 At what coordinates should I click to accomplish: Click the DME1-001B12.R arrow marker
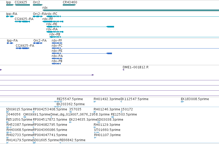tap(123, 70)
